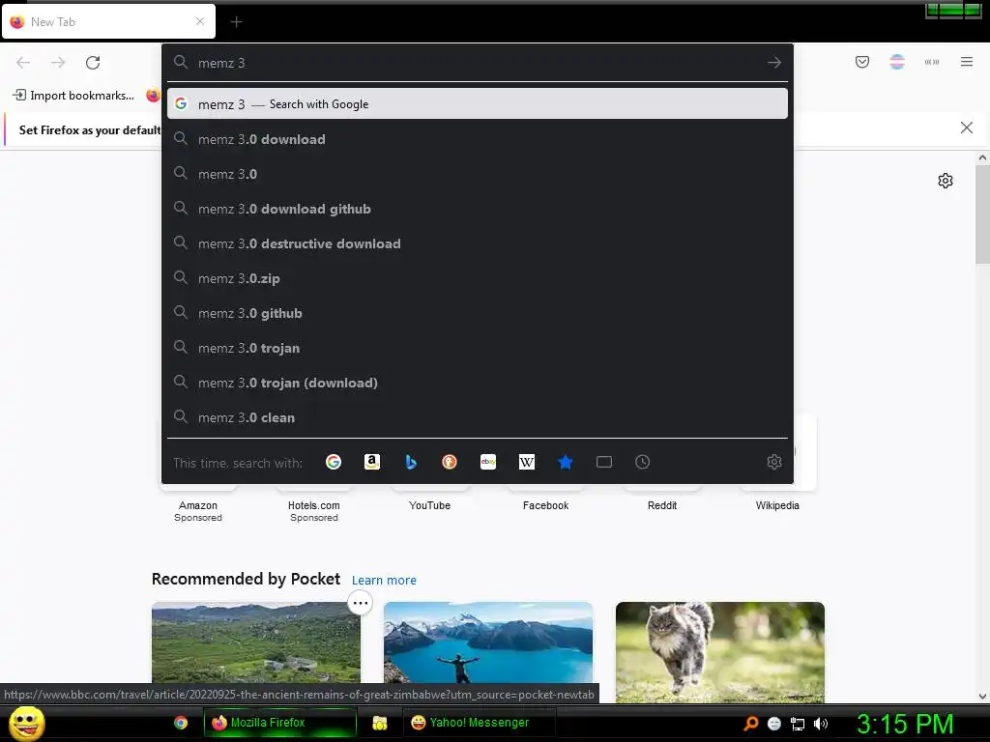Open search settings gear in the URL dropdown
Screen dimensions: 990x742
pos(774,462)
